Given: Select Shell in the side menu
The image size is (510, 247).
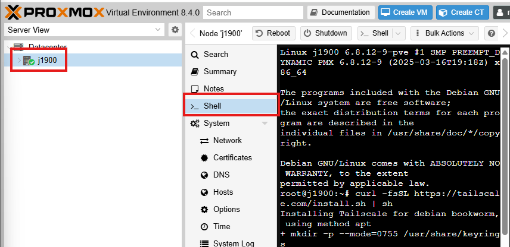Looking at the screenshot, I should pyautogui.click(x=231, y=106).
